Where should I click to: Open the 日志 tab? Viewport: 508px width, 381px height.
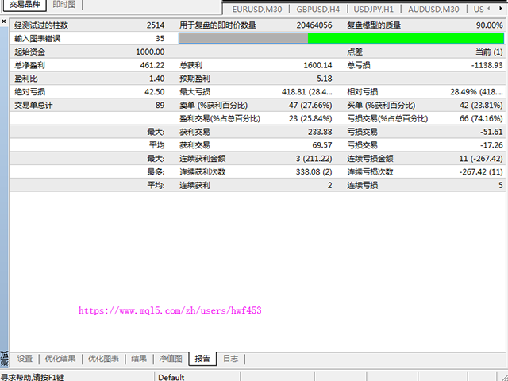pos(230,359)
